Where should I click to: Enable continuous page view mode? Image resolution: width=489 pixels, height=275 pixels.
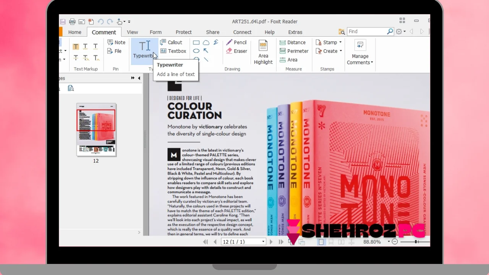tap(331, 242)
